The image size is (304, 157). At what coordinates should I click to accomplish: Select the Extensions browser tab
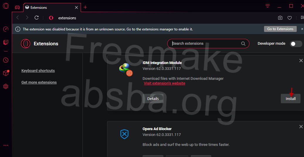pos(52,8)
